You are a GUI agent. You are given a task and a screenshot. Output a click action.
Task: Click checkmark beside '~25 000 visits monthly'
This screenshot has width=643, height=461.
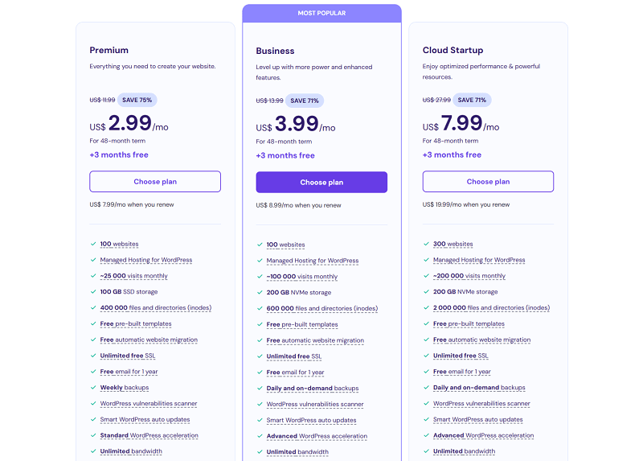pyautogui.click(x=93, y=276)
